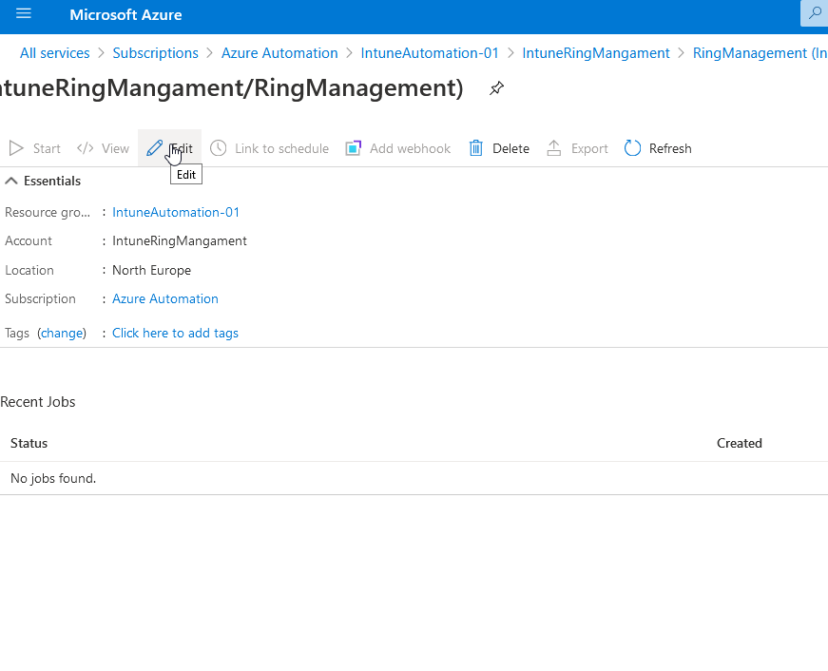Image resolution: width=828 pixels, height=671 pixels.
Task: Click the Location field label
Action: (29, 270)
